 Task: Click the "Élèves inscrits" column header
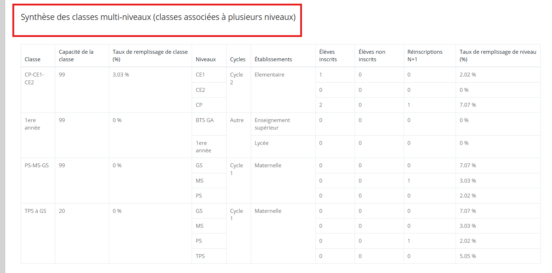point(328,56)
